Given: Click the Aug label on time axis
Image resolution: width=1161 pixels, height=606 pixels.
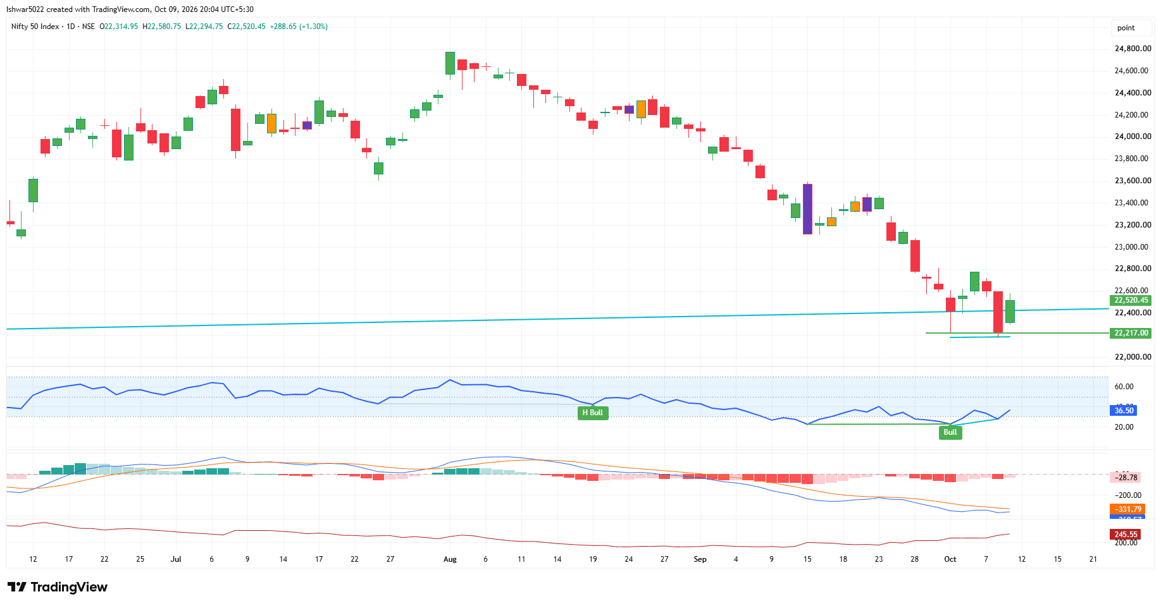Looking at the screenshot, I should 450,559.
